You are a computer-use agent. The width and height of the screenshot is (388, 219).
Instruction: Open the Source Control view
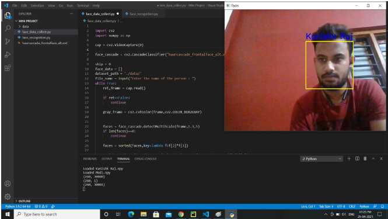[x=8, y=41]
